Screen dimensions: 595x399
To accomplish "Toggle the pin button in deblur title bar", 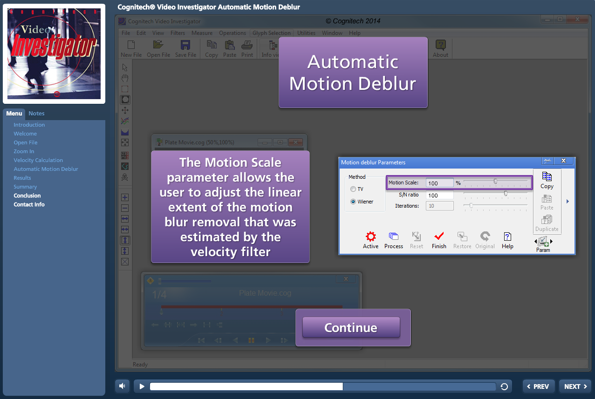I will 547,161.
